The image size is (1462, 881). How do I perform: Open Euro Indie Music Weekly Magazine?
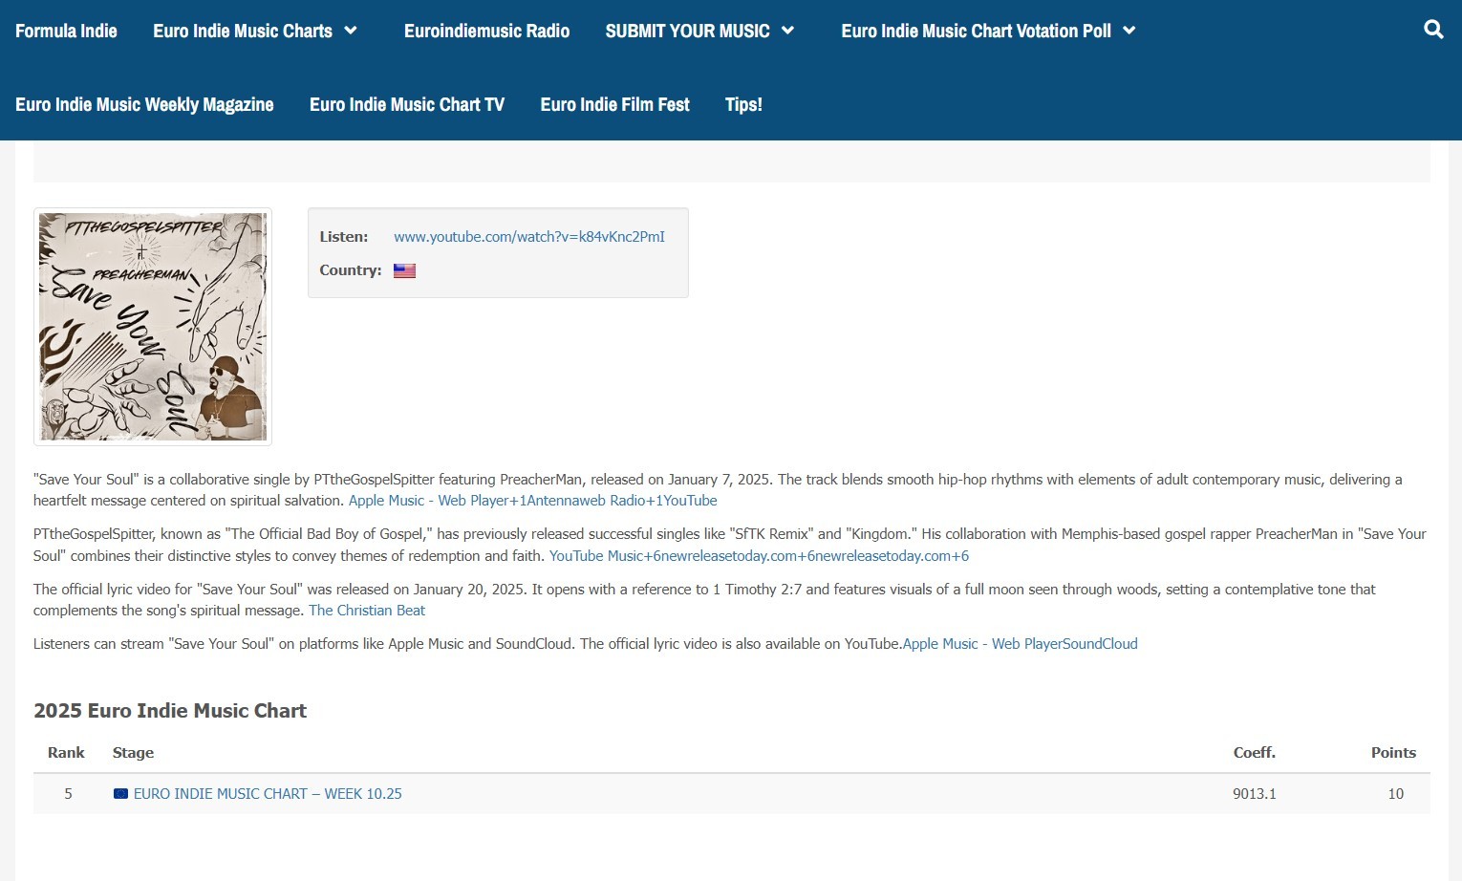[144, 104]
